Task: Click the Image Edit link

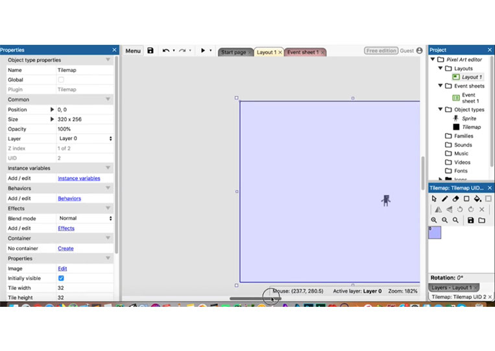Action: tap(62, 269)
